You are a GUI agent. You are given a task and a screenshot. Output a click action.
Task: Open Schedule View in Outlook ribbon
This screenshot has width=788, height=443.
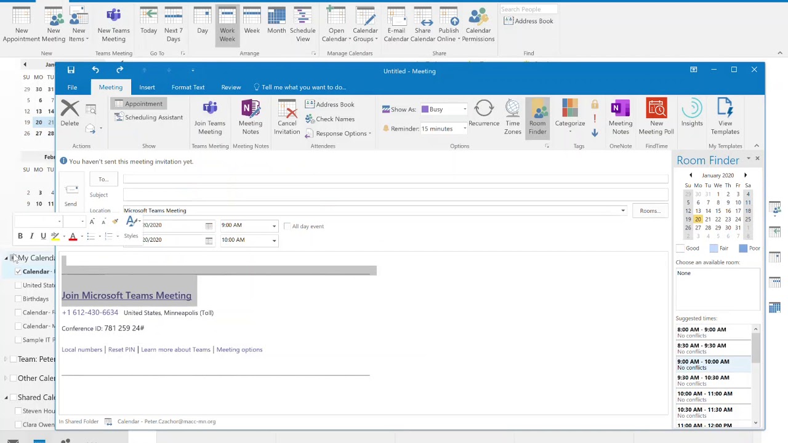pos(303,25)
